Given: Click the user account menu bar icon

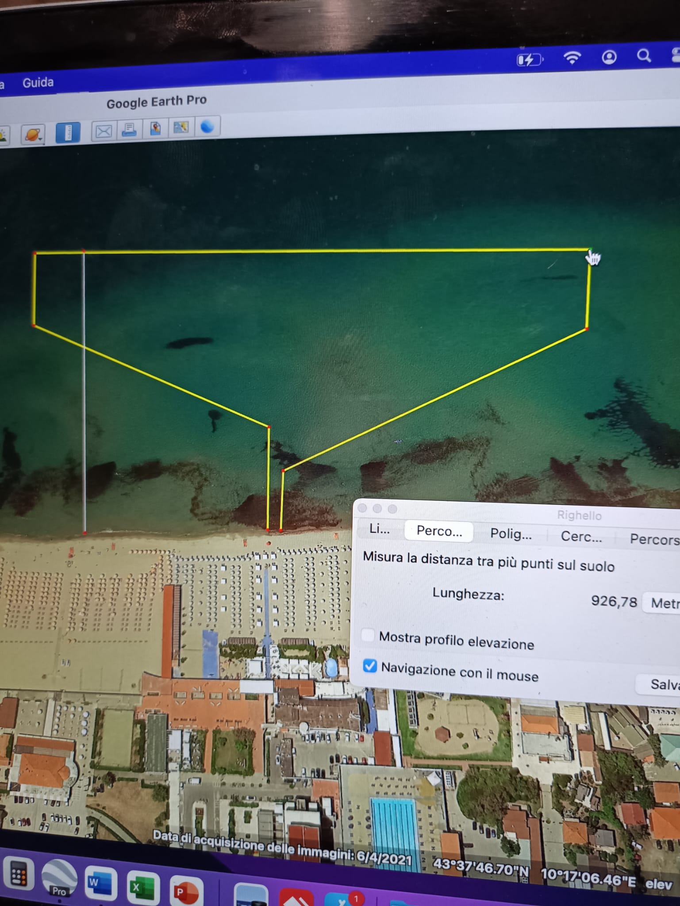Looking at the screenshot, I should [609, 57].
